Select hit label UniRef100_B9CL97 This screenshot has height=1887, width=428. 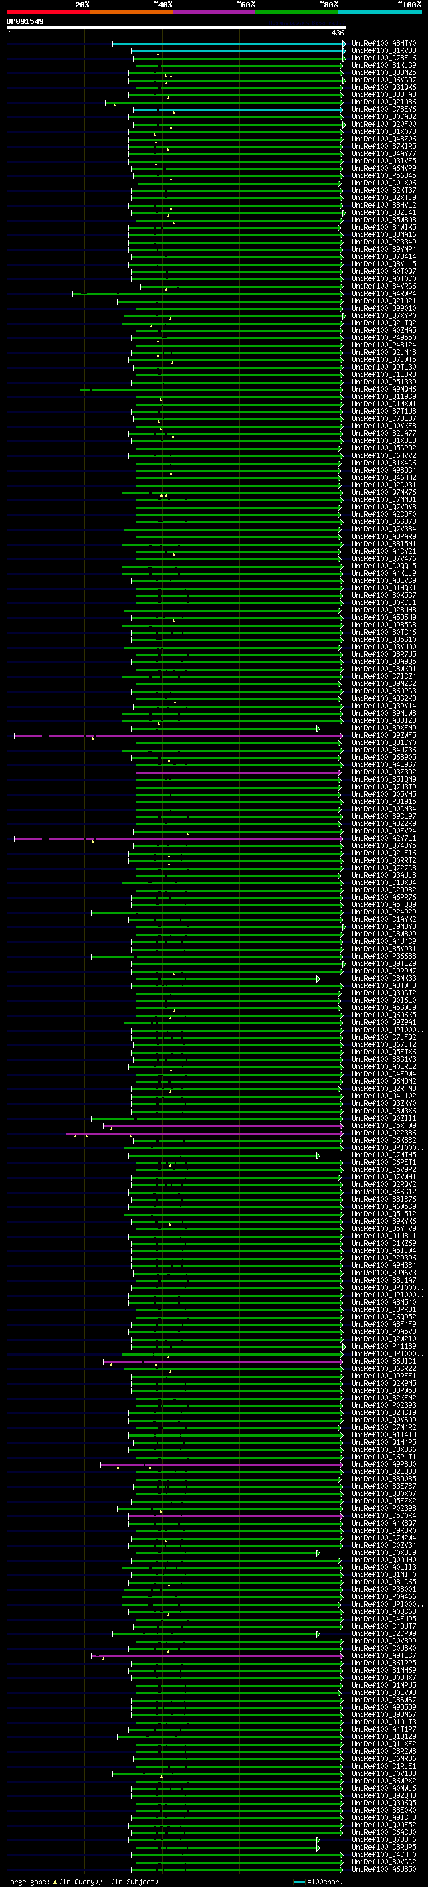pyautogui.click(x=383, y=816)
